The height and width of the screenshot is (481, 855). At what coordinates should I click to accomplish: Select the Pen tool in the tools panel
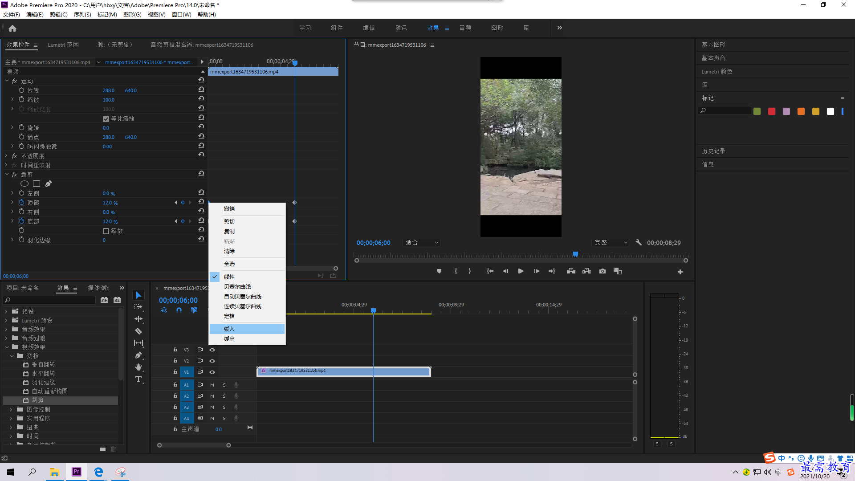coord(138,355)
